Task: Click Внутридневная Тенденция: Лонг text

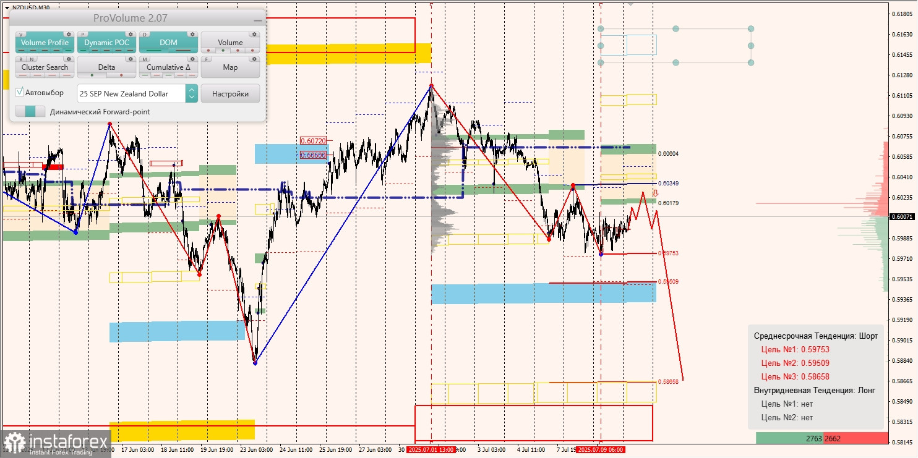Action: coord(815,390)
